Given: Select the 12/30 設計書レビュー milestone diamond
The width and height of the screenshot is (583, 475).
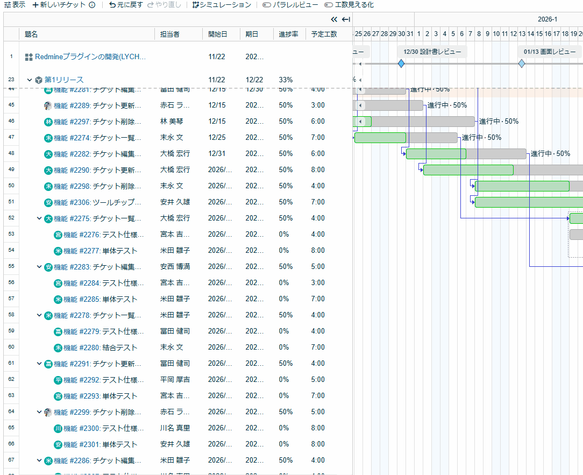Looking at the screenshot, I should (x=401, y=63).
